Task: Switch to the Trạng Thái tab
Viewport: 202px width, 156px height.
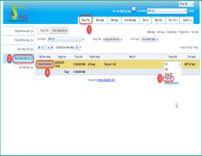Action: pos(85,20)
